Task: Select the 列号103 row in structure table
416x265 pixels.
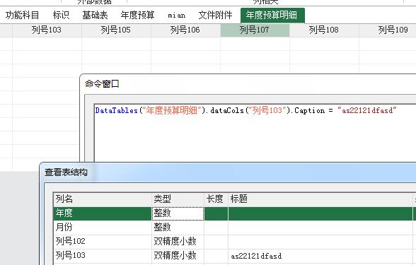Action: (235, 256)
